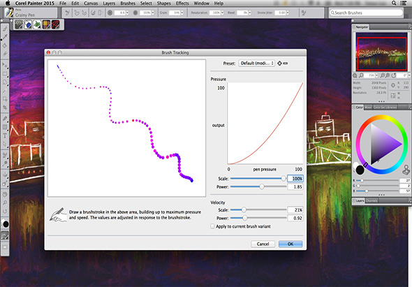Open the File menu
The height and width of the screenshot is (287, 412).
(x=63, y=3)
